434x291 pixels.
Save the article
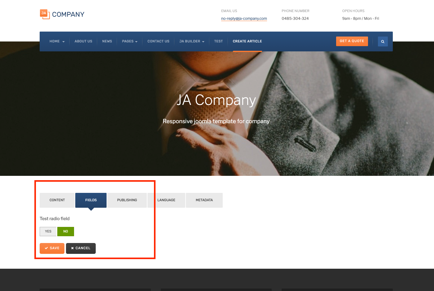click(52, 248)
